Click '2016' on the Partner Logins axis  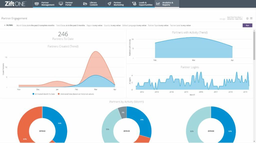(x=201, y=92)
